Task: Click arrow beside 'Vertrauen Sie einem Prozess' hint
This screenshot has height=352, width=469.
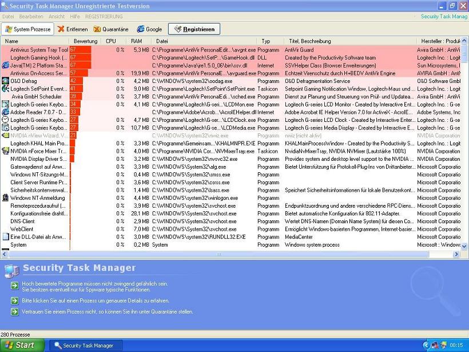Action: point(14,311)
